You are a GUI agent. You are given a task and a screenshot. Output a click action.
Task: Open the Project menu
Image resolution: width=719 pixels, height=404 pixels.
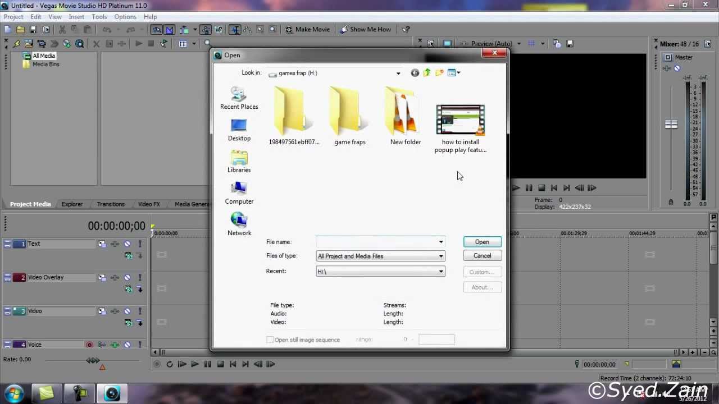tap(13, 17)
